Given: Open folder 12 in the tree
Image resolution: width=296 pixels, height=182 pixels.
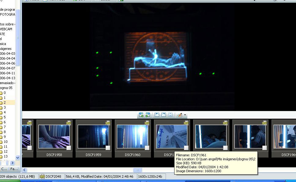Looking at the screenshot, I should tap(6, 152).
